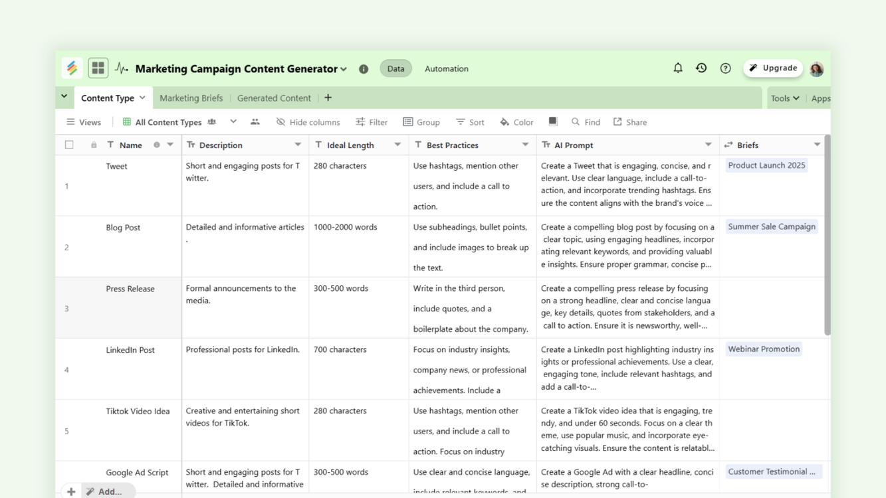Click the collaborators icon near view name
The width and height of the screenshot is (886, 498).
tap(255, 122)
